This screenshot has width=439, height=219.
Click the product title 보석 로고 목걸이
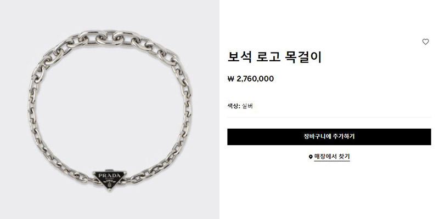(x=274, y=57)
